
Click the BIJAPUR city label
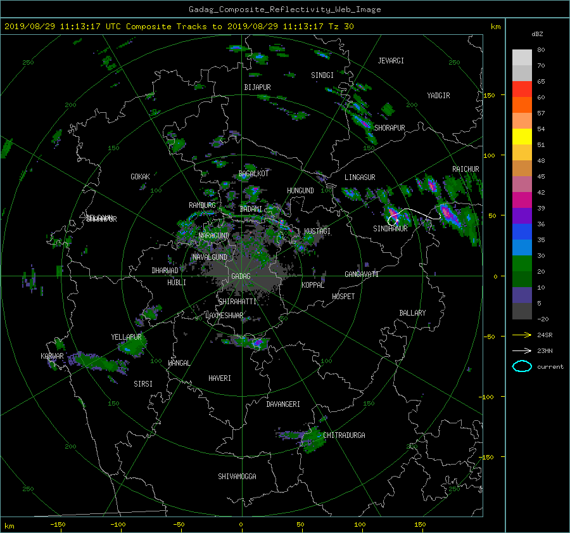coord(257,87)
